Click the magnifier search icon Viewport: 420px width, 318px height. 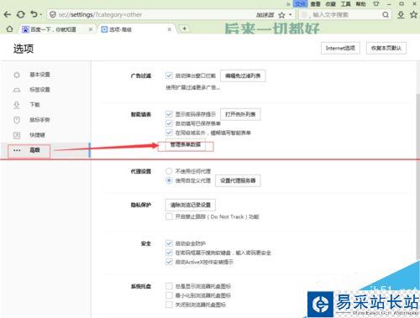(386, 15)
